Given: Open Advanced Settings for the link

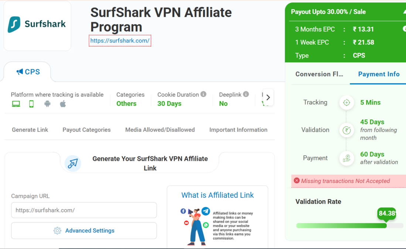Looking at the screenshot, I should tap(84, 231).
